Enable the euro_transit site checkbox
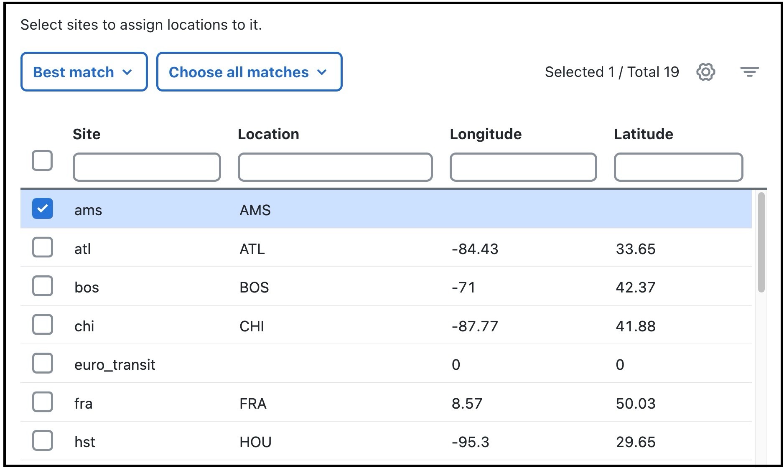The image size is (784, 473). 43,363
